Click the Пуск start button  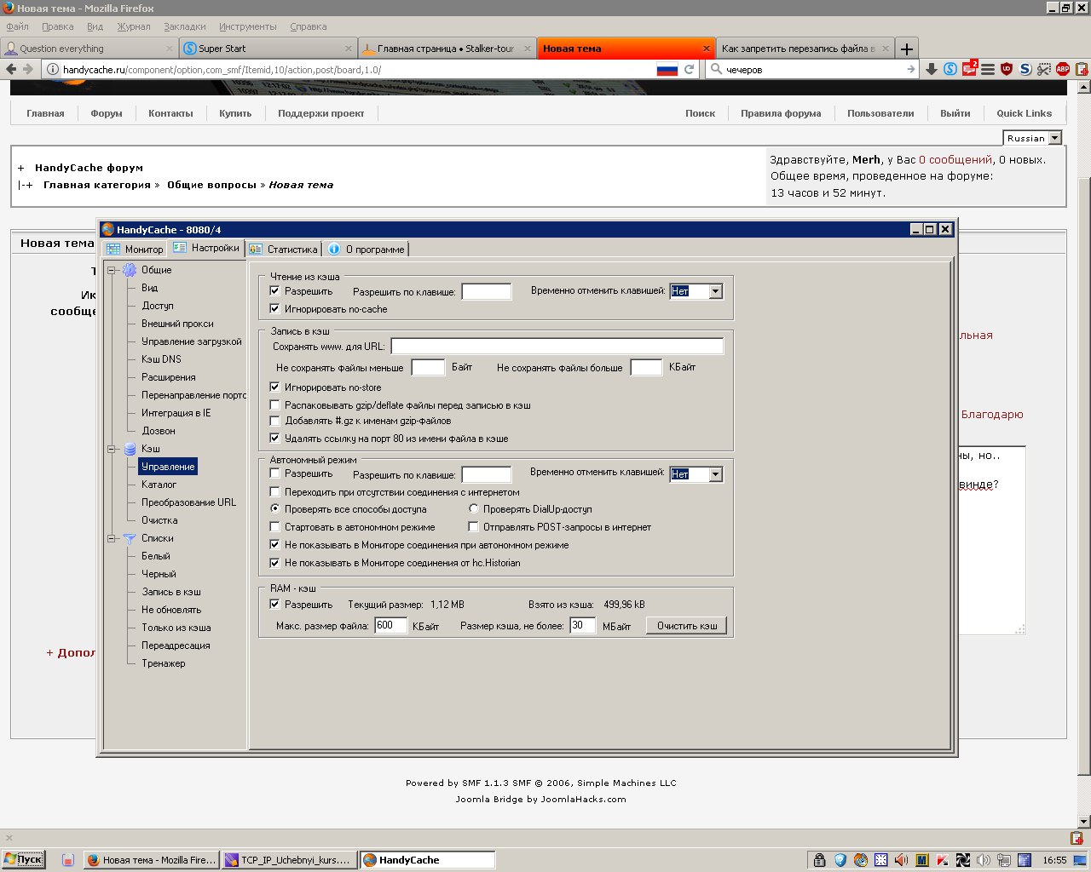23,860
